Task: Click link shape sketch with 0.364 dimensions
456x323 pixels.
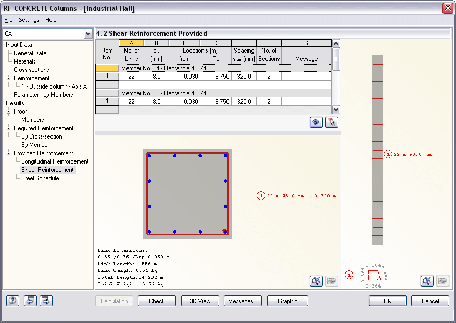Action: click(x=374, y=275)
